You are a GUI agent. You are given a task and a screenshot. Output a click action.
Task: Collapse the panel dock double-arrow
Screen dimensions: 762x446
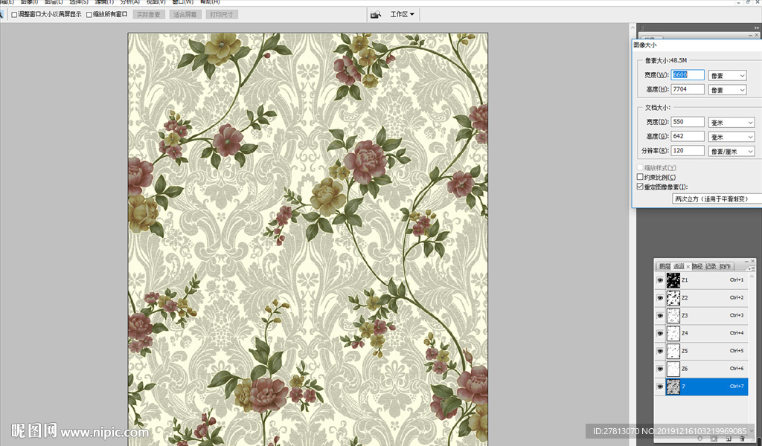(x=756, y=28)
